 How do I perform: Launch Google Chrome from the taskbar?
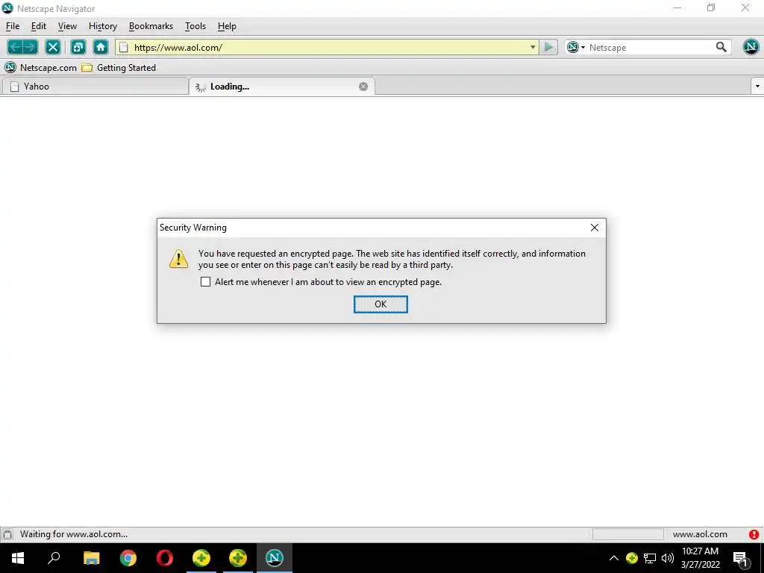(128, 558)
